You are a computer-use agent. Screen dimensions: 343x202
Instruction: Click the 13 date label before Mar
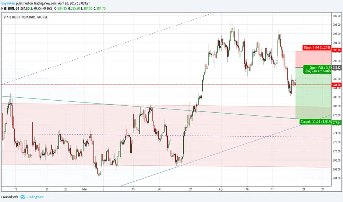tap(15, 189)
